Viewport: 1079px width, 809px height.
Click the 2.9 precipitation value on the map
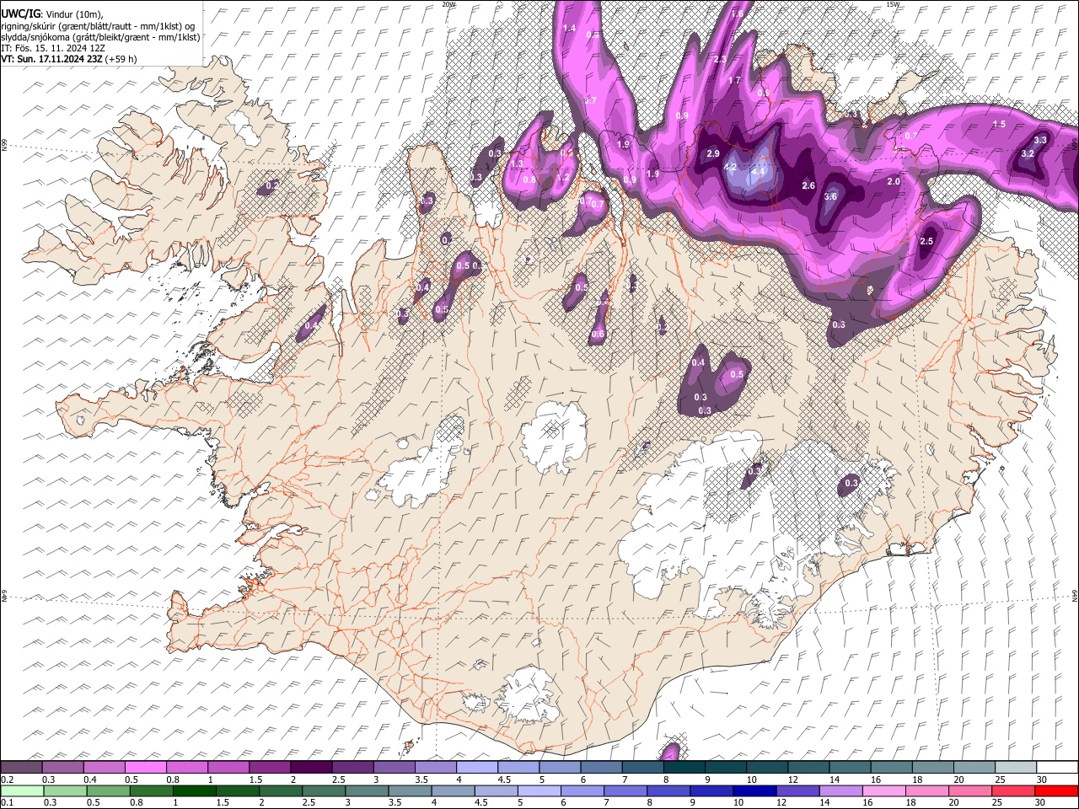pos(712,153)
